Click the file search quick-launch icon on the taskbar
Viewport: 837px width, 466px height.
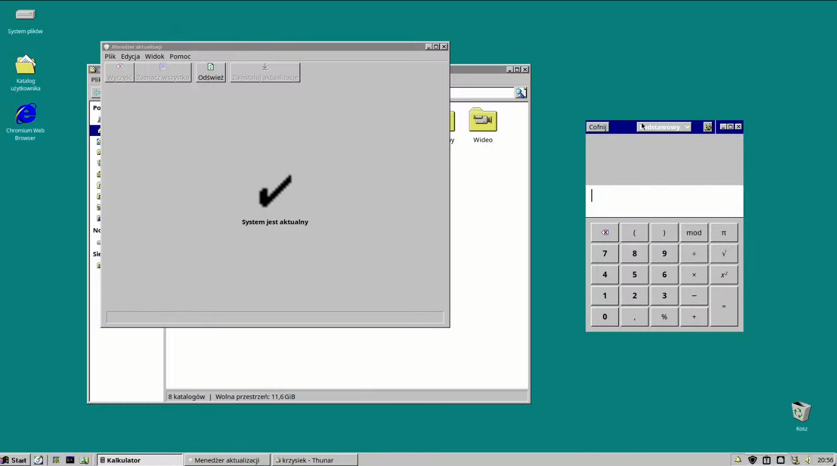pos(84,460)
